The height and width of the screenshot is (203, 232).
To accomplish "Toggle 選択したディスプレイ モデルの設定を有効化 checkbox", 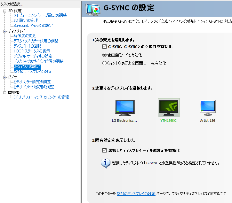I will coord(104,150).
